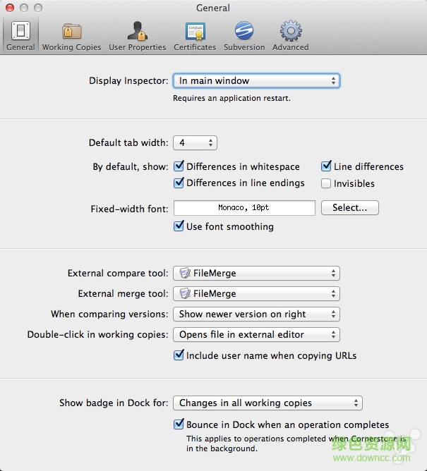
Task: Click the 'General' window title text
Action: 213,8
